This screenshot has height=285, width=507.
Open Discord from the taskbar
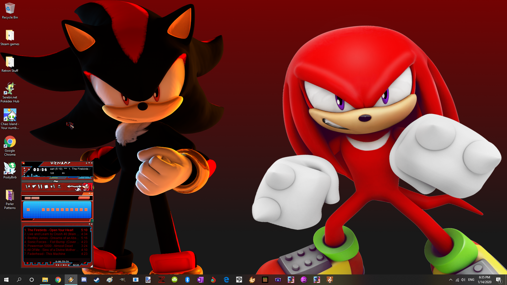84,280
